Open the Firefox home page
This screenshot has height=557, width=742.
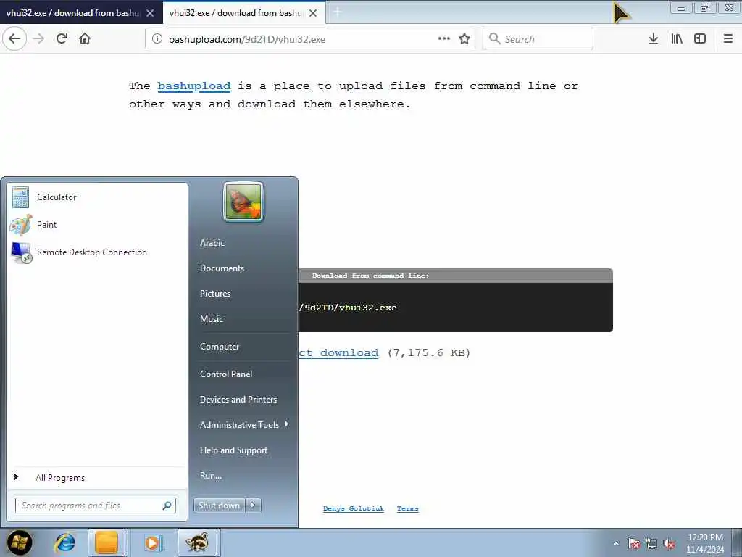point(85,39)
